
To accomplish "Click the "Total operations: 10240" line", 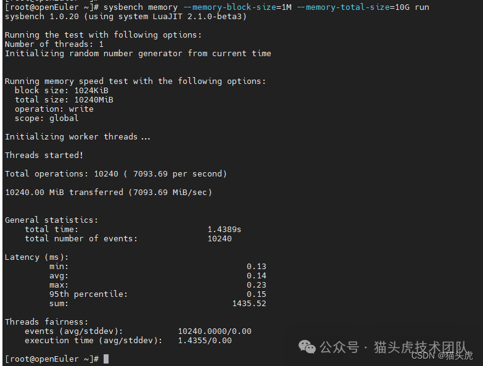I will point(116,173).
